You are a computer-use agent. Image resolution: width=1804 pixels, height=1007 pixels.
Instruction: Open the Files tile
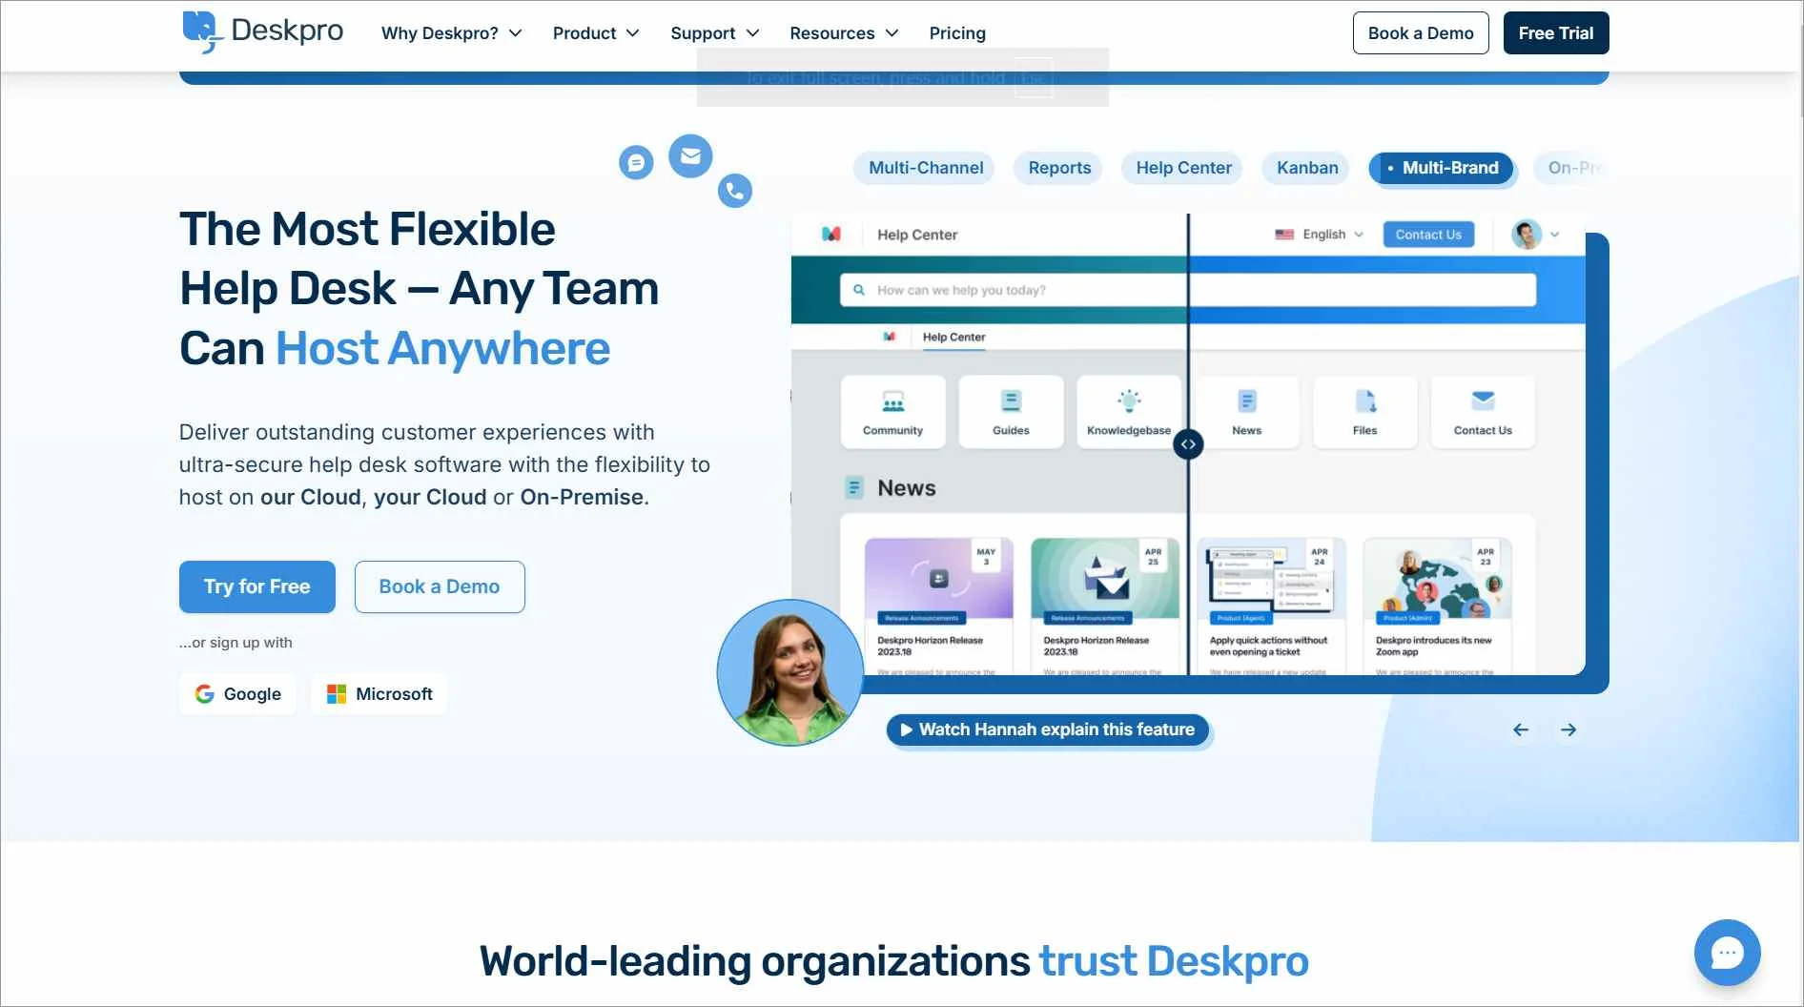[1364, 412]
